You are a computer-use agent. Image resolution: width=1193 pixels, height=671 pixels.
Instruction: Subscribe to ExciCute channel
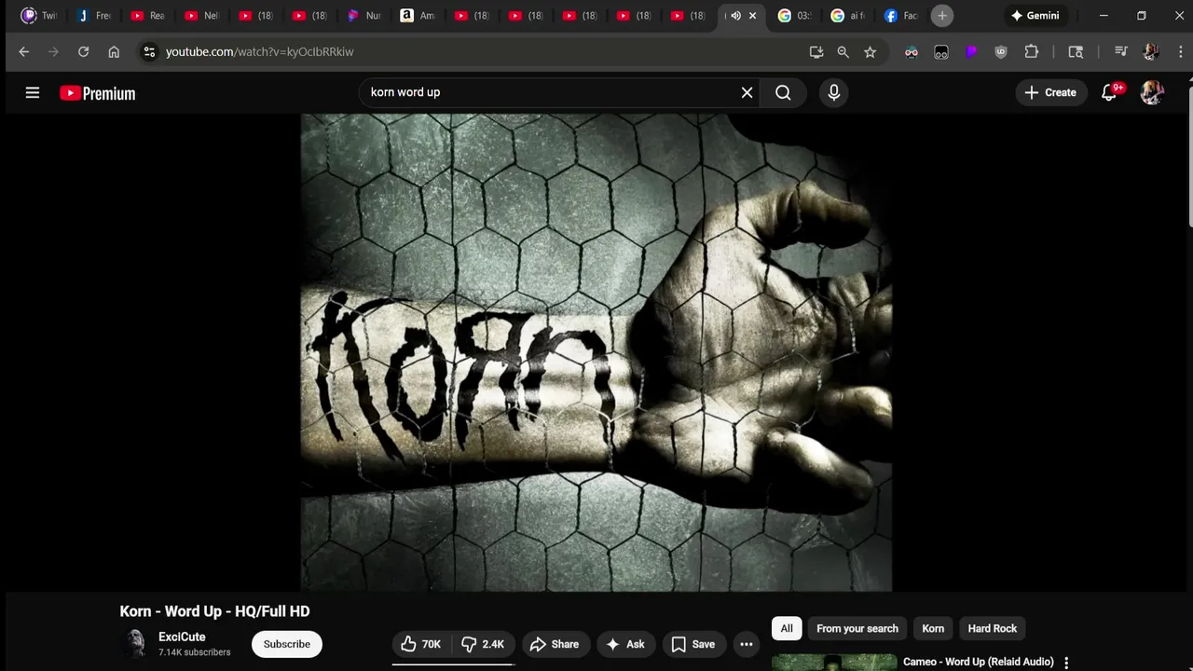click(x=287, y=644)
